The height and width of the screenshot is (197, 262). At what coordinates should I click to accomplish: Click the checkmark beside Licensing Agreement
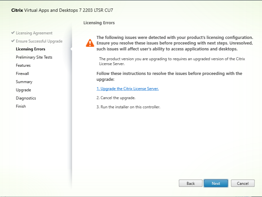point(13,33)
